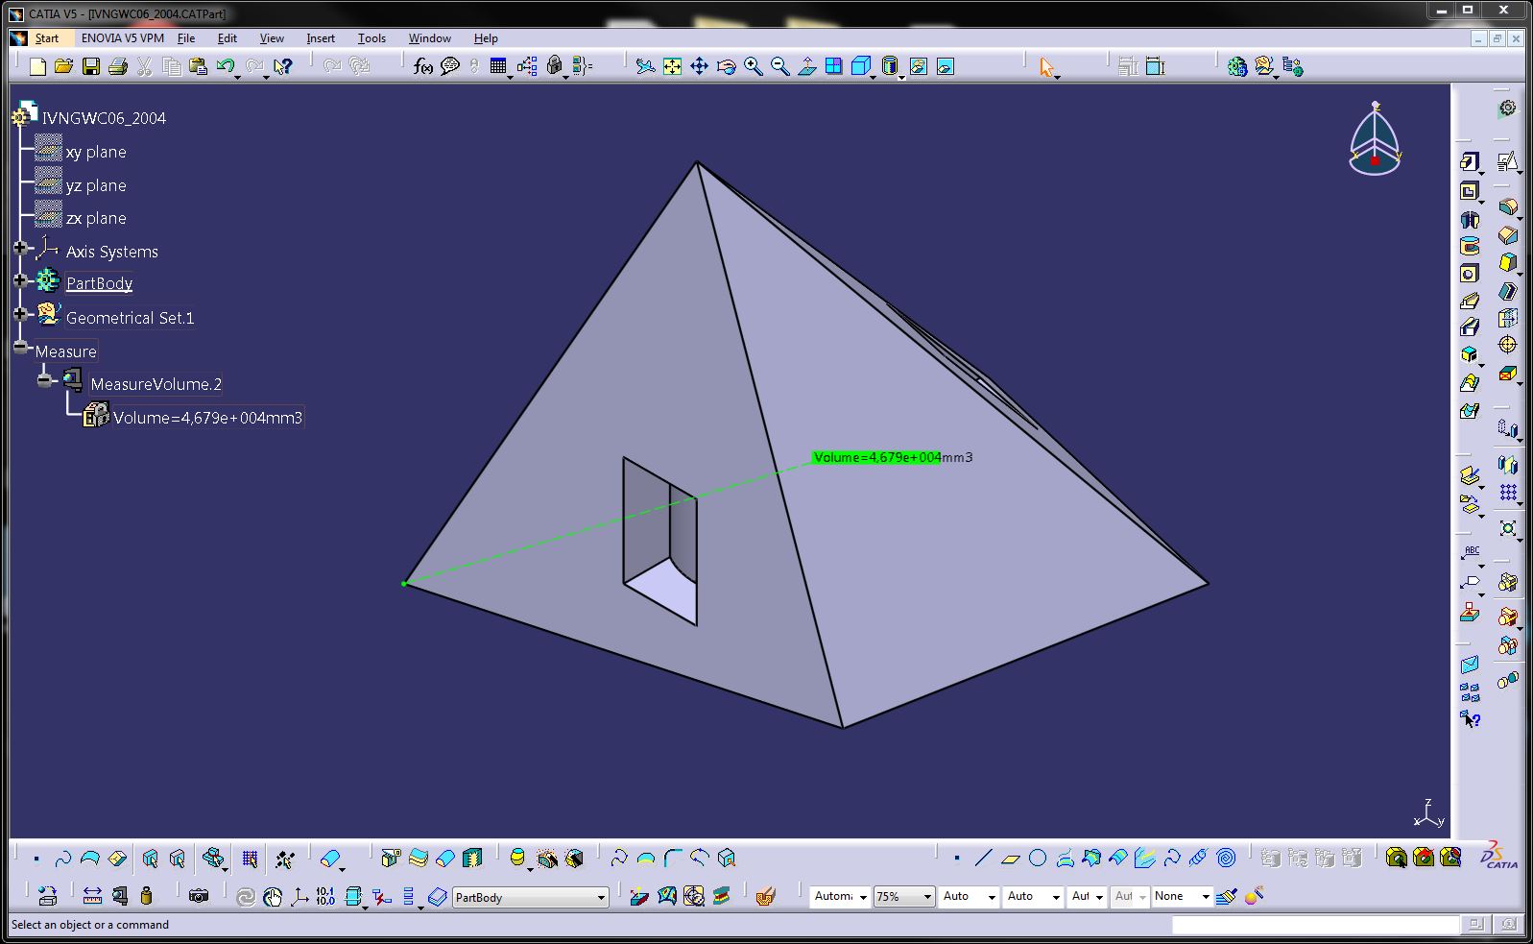Open the PartBody current body dropdown
The height and width of the screenshot is (944, 1533).
(x=601, y=897)
